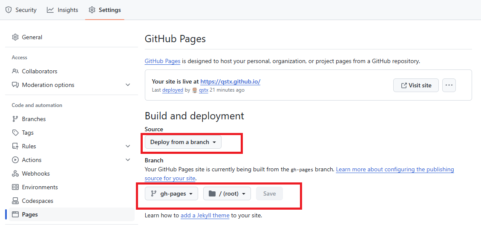This screenshot has height=228, width=481.
Task: Open the Insights tab
Action: (x=63, y=10)
